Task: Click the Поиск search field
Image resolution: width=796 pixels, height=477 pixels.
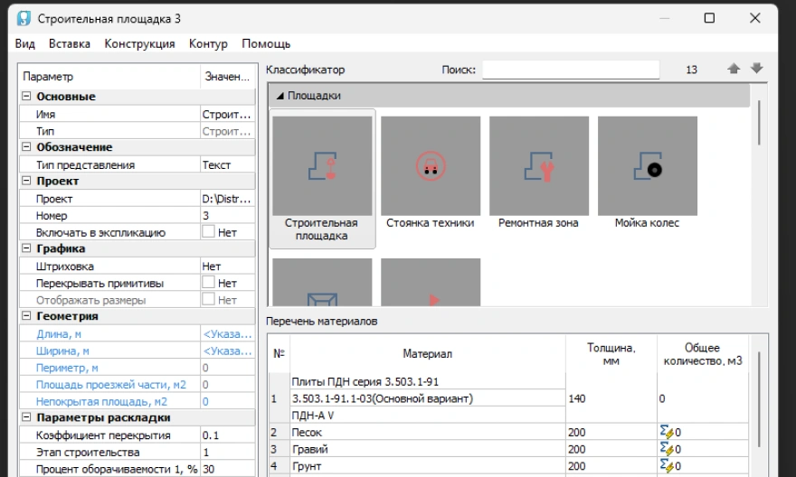Action: pos(570,70)
